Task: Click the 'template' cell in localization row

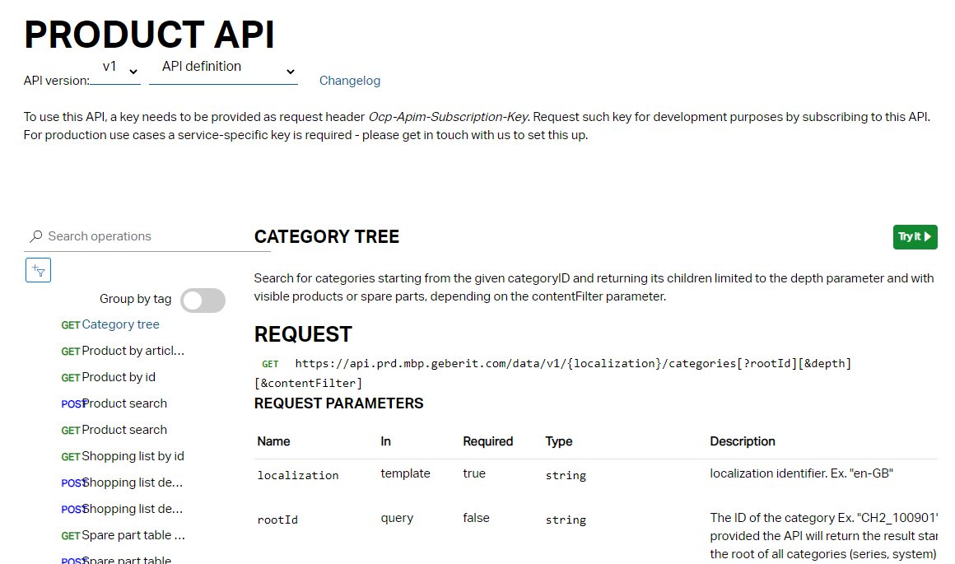Action: pyautogui.click(x=405, y=473)
